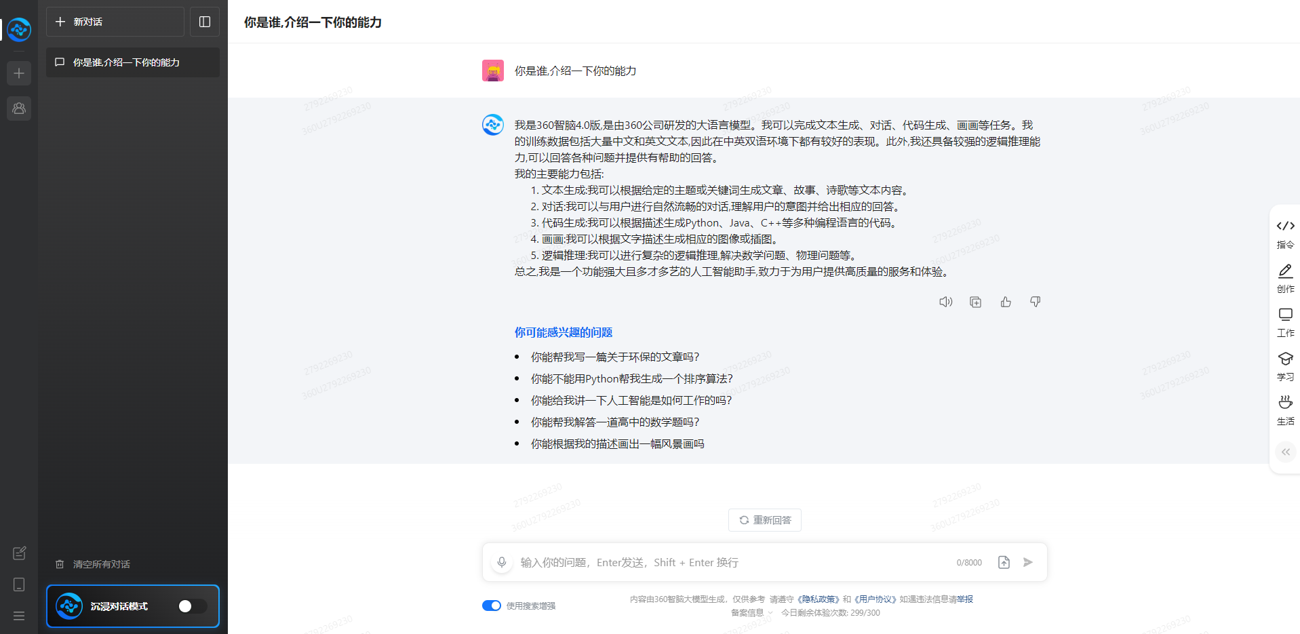Click the 沉浸对话模式 logo icon

pyautogui.click(x=69, y=606)
